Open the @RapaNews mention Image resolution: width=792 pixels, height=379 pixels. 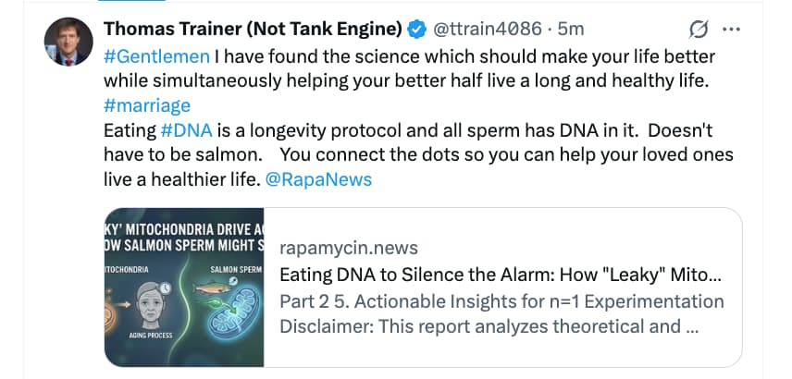[318, 179]
